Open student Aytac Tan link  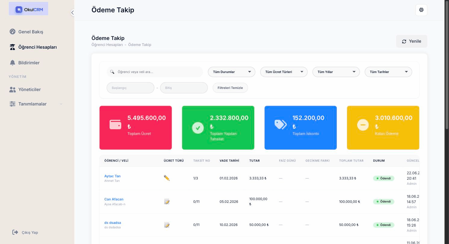(113, 176)
